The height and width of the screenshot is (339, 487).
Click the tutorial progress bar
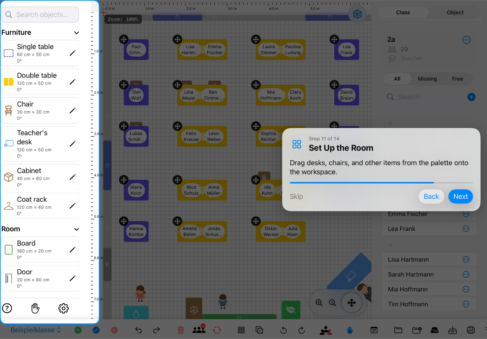tap(381, 183)
